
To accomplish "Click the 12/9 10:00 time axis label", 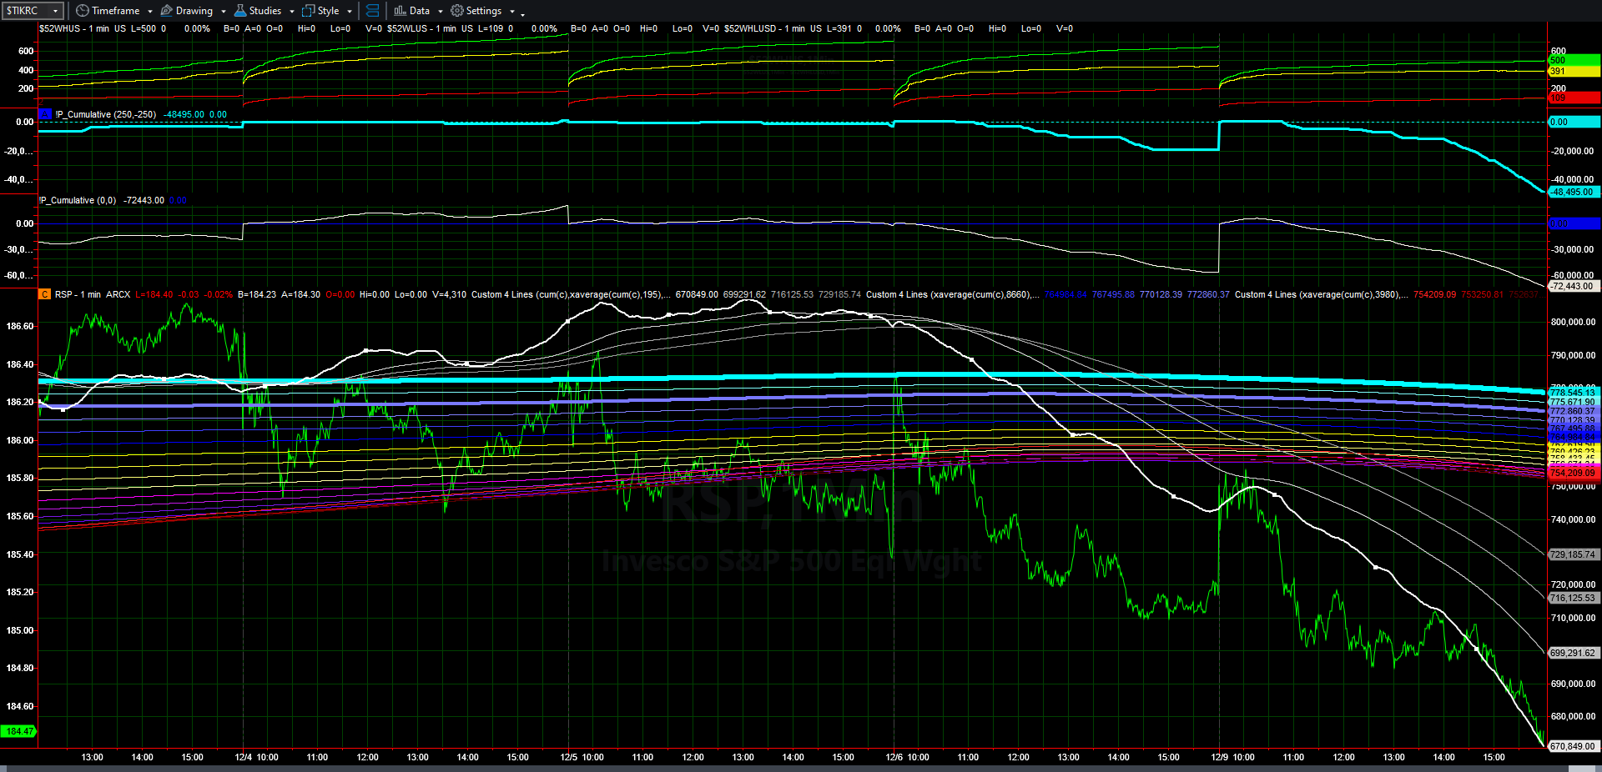I will coord(1232,757).
